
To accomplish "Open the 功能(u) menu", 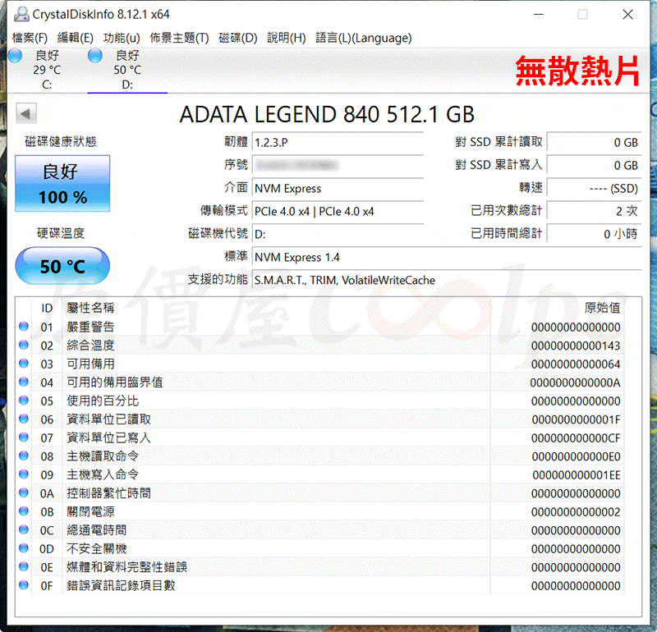I will [x=122, y=38].
